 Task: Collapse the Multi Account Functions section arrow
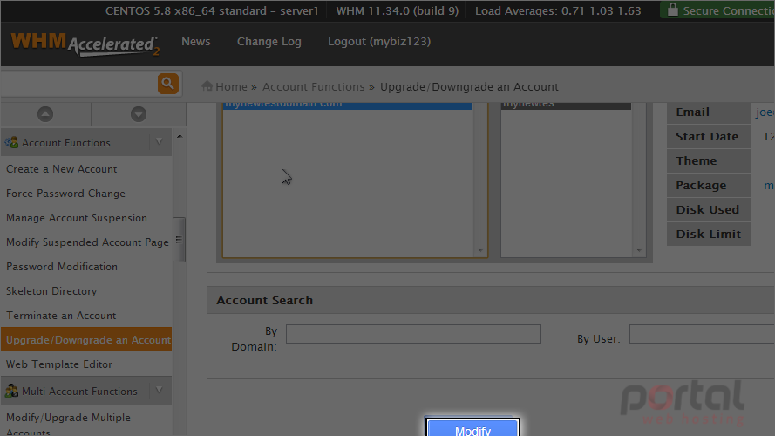click(160, 391)
